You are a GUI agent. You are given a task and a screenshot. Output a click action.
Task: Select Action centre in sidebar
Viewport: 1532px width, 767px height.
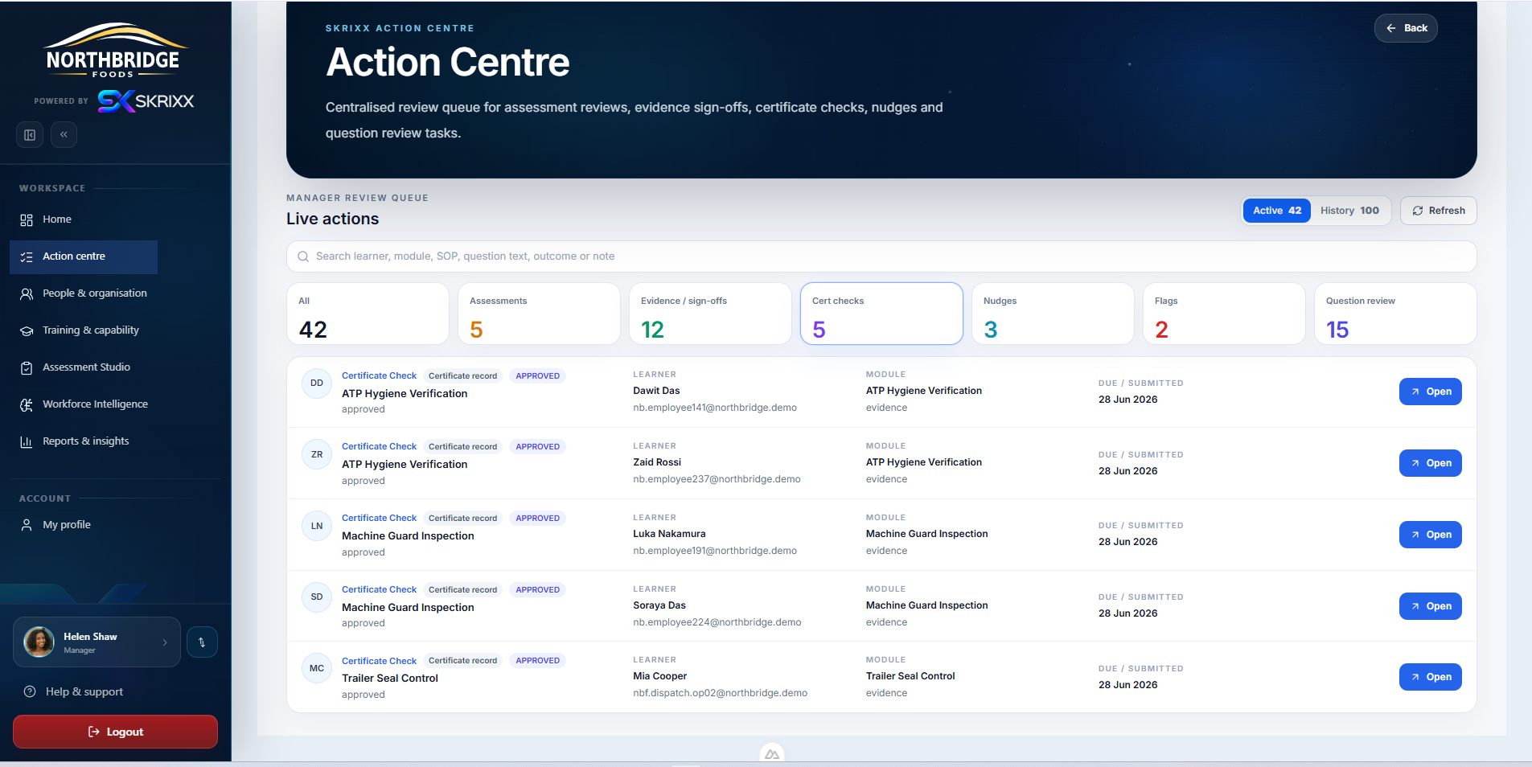(84, 256)
